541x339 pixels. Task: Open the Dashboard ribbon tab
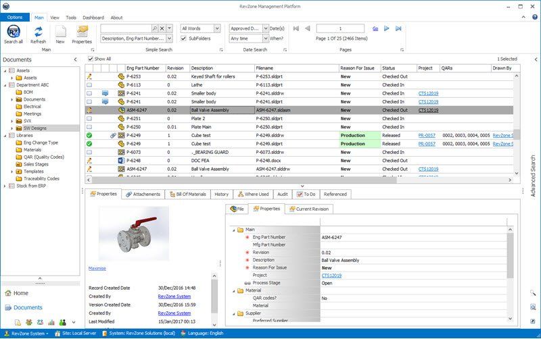point(93,18)
